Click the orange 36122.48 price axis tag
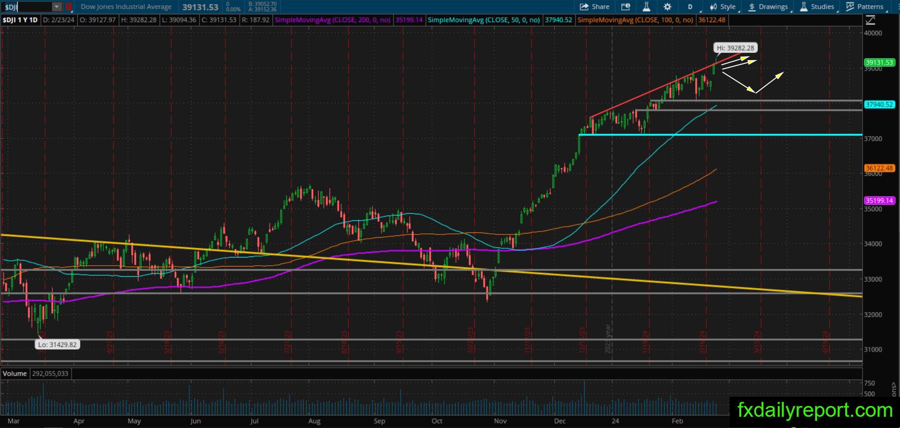900x428 pixels. [x=879, y=168]
